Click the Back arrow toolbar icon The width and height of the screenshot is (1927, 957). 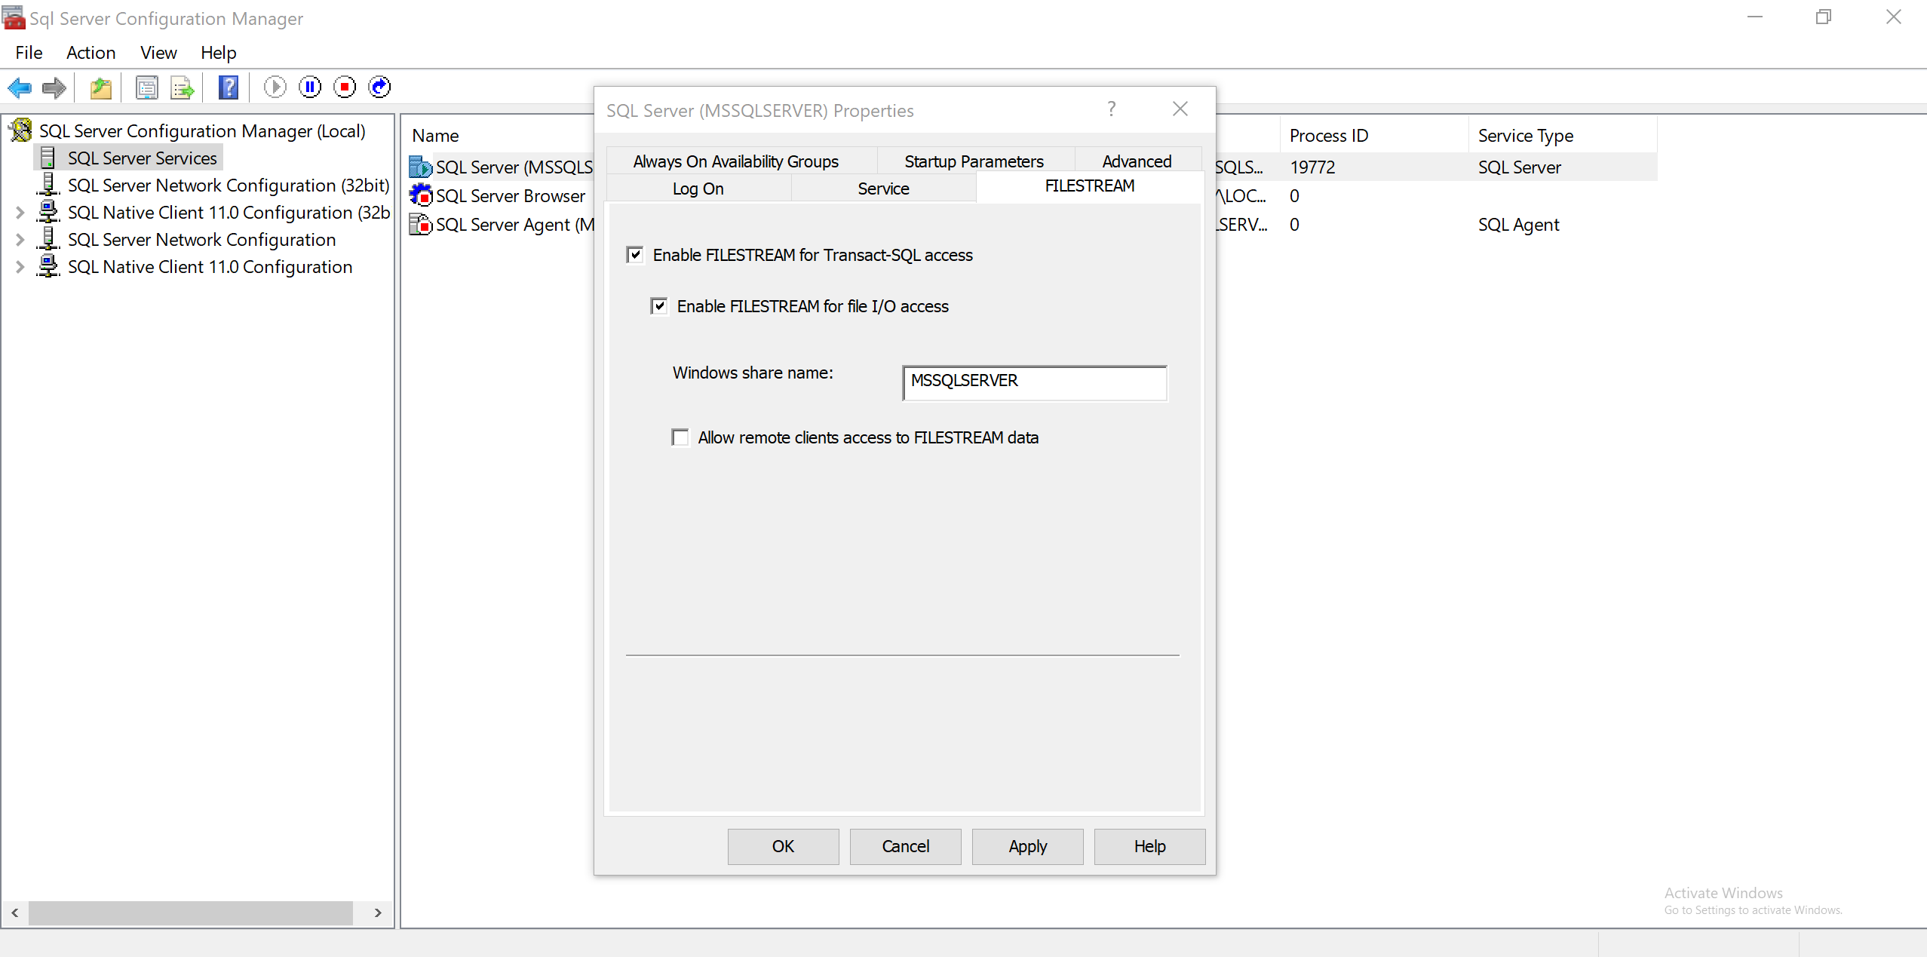20,87
